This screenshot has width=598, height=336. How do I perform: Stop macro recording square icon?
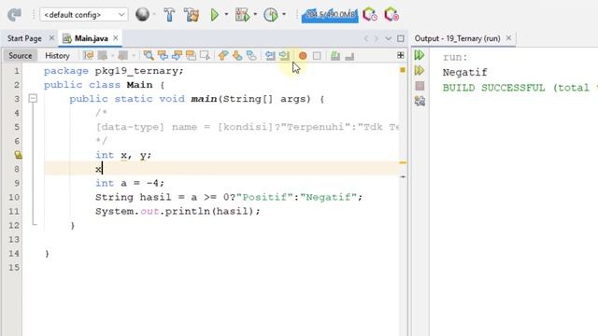click(317, 56)
